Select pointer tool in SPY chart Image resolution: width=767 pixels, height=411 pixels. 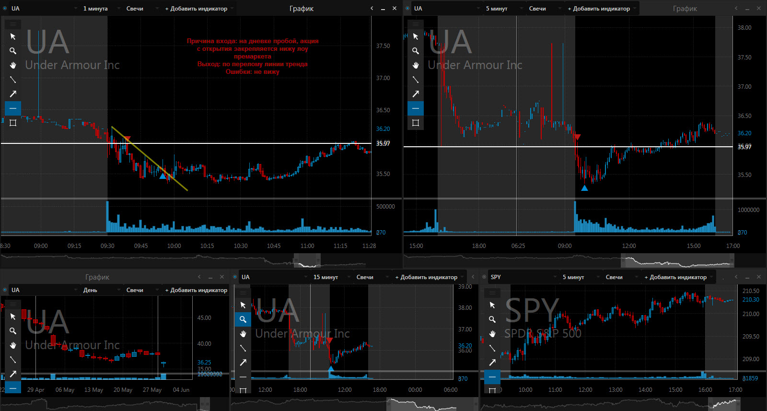point(492,305)
